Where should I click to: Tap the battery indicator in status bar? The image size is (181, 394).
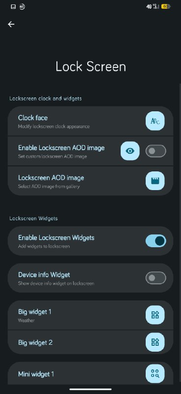click(166, 6)
